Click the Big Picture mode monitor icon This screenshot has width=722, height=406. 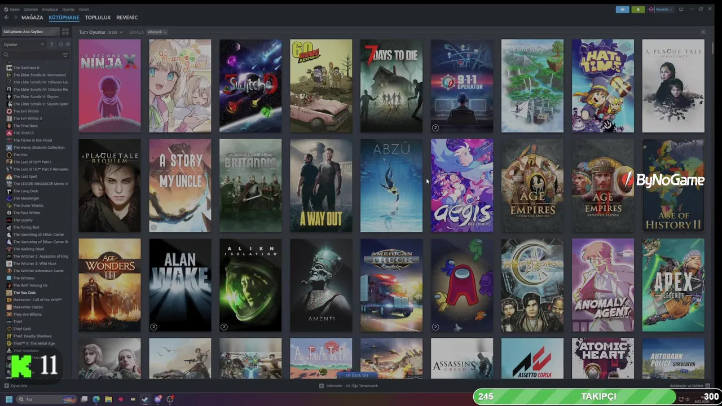pos(681,9)
